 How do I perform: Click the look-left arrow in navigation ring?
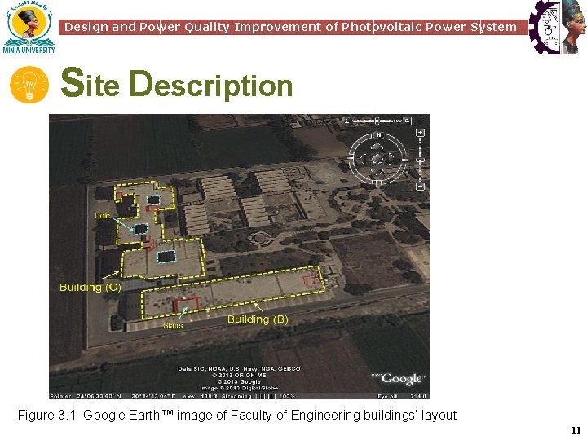coord(362,159)
